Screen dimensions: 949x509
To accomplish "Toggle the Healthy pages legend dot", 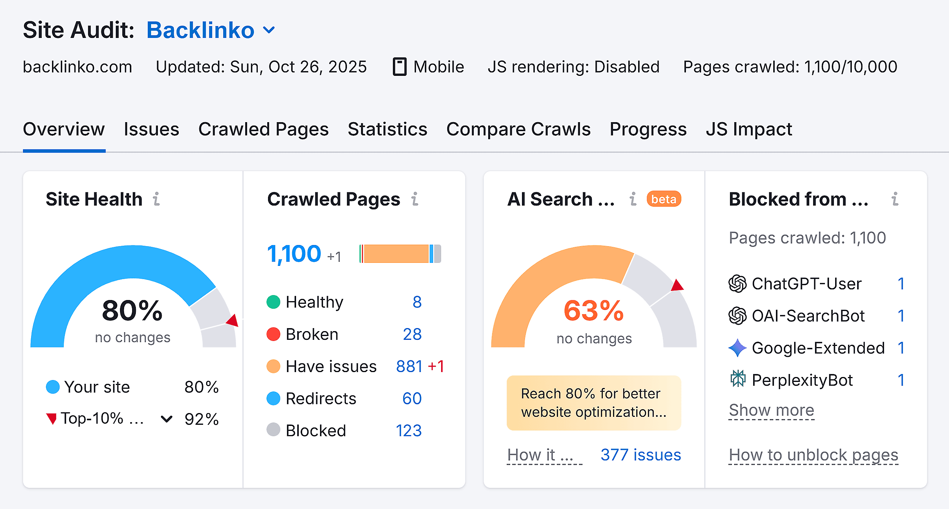I will 273,302.
